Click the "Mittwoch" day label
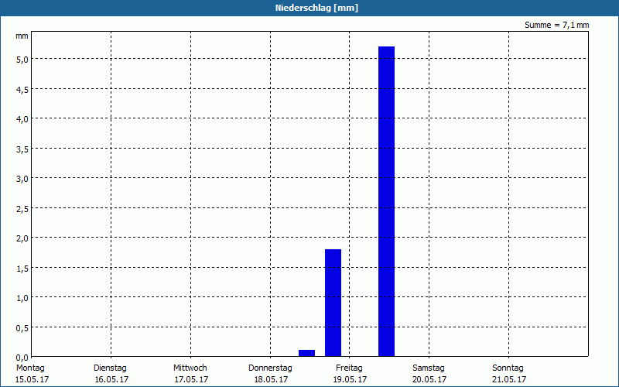The height and width of the screenshot is (387, 619). point(190,368)
